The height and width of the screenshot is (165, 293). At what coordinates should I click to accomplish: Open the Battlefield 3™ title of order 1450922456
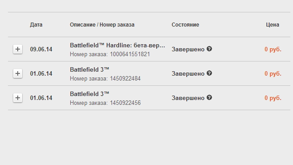pos(89,94)
